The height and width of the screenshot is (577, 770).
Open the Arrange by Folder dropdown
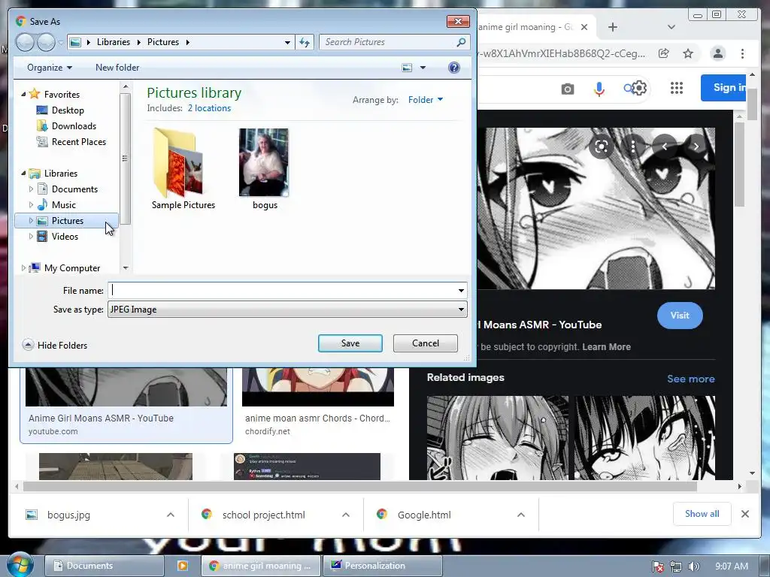(x=426, y=100)
